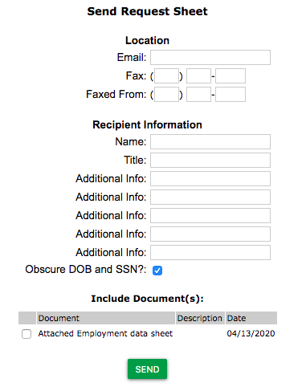This screenshot has height=391, width=306.
Task: Click the Email input field
Action: tap(210, 57)
